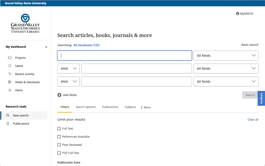The height and width of the screenshot is (166, 265).
Task: Open the Publications list icon
Action: [x=8, y=124]
